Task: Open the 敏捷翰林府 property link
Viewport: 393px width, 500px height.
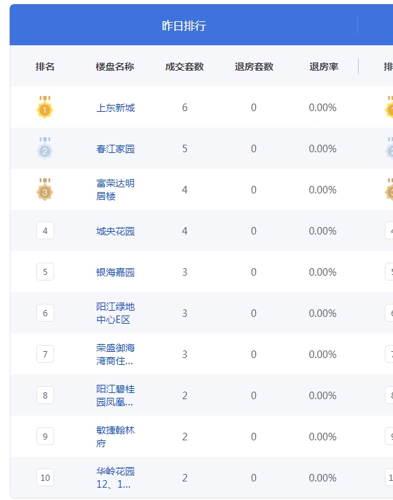Action: click(x=115, y=436)
